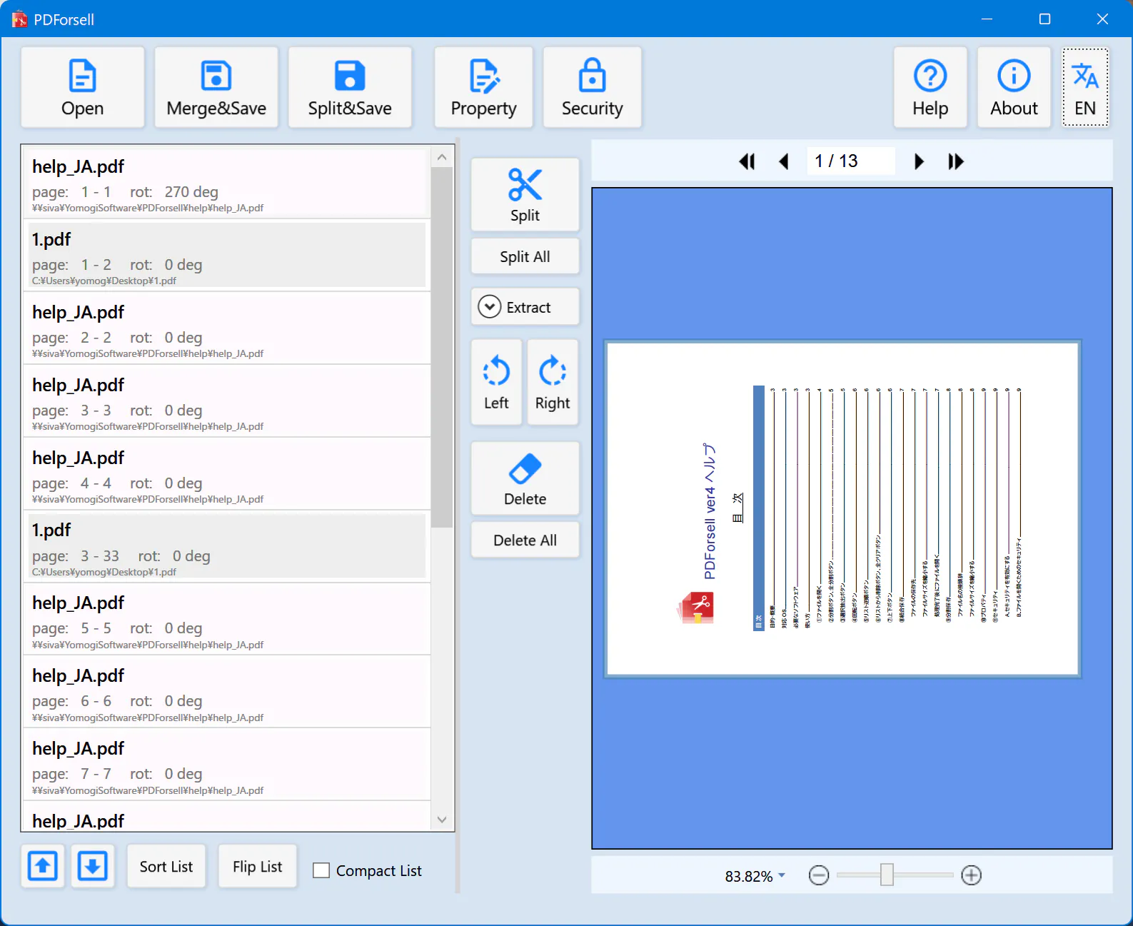Maximize the PDForsell window
Image resolution: width=1133 pixels, height=926 pixels.
coord(1044,19)
